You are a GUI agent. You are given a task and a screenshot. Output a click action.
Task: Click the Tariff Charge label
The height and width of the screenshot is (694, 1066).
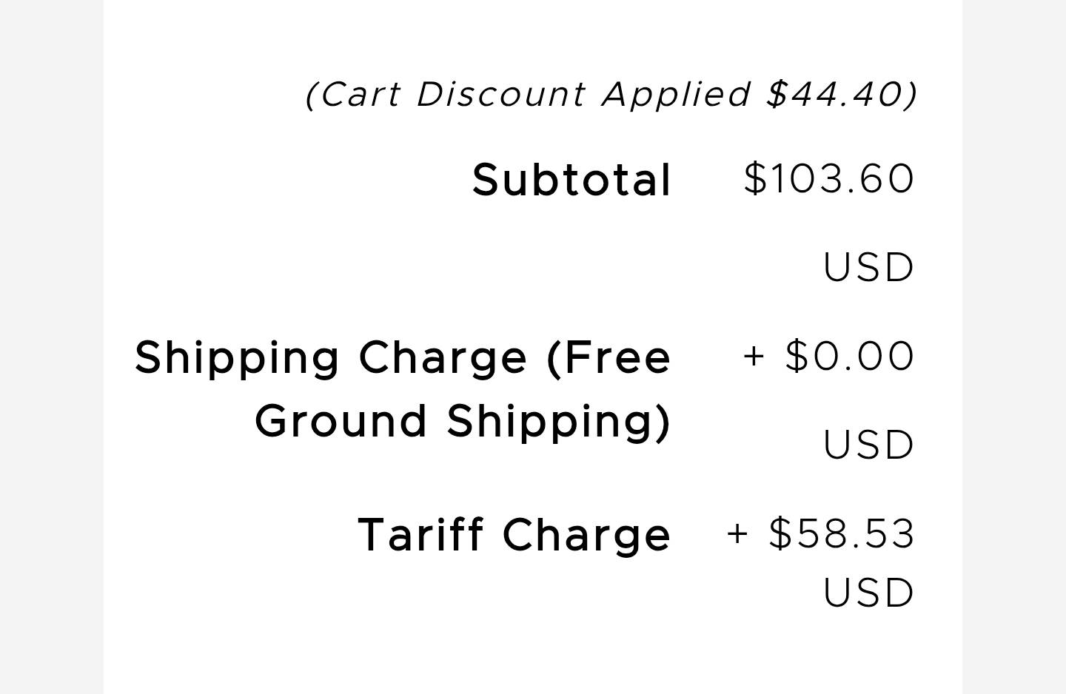click(514, 535)
